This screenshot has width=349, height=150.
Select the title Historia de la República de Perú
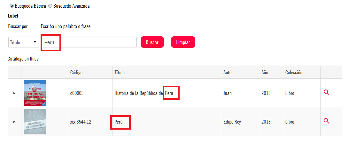[x=144, y=93]
